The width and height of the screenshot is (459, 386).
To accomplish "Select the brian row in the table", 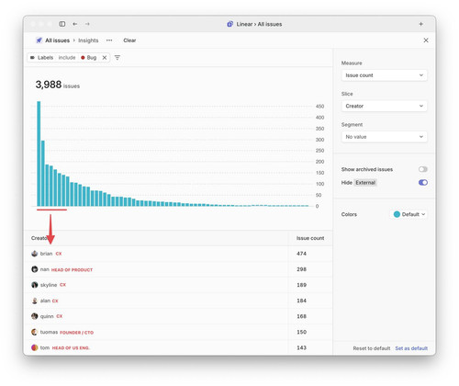I will pos(178,254).
